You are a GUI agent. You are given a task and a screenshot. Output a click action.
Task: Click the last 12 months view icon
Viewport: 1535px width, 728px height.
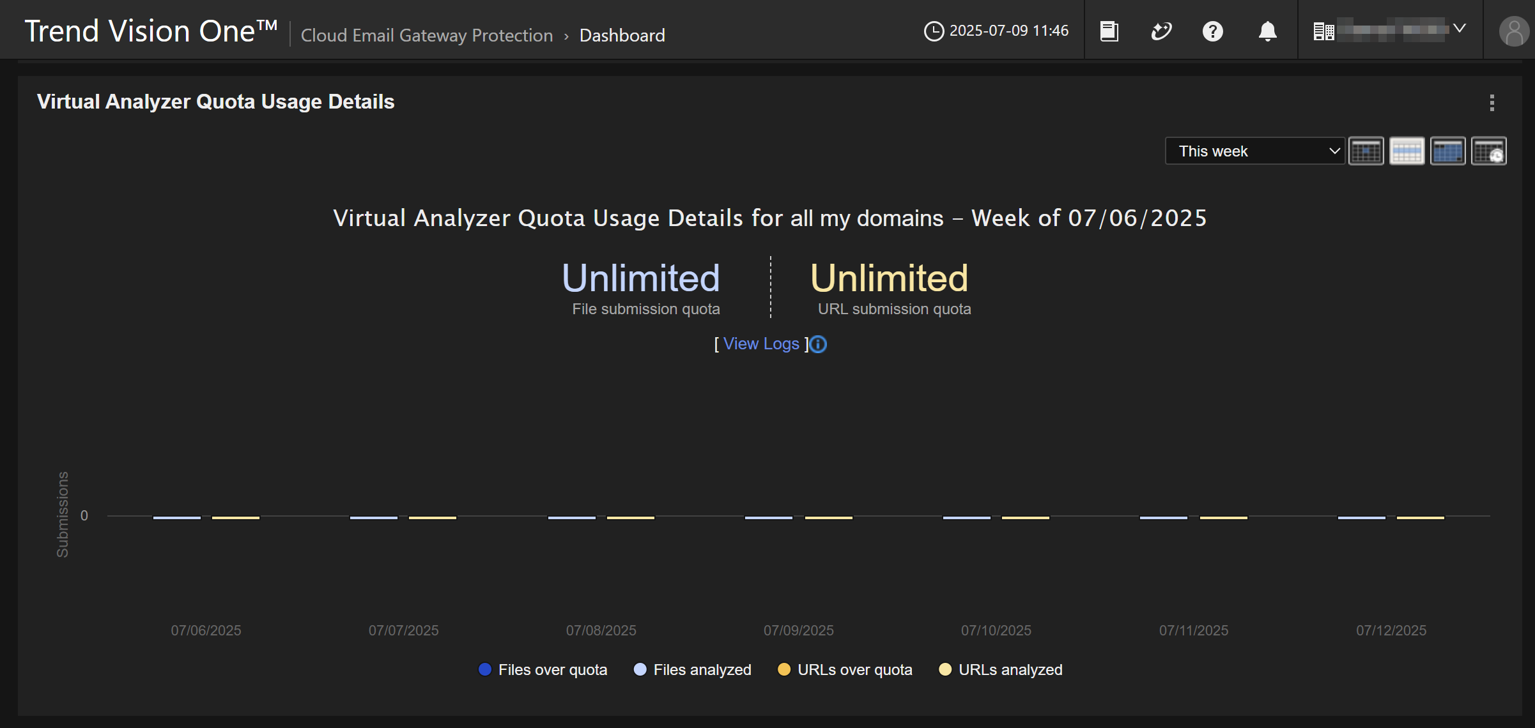(x=1488, y=151)
